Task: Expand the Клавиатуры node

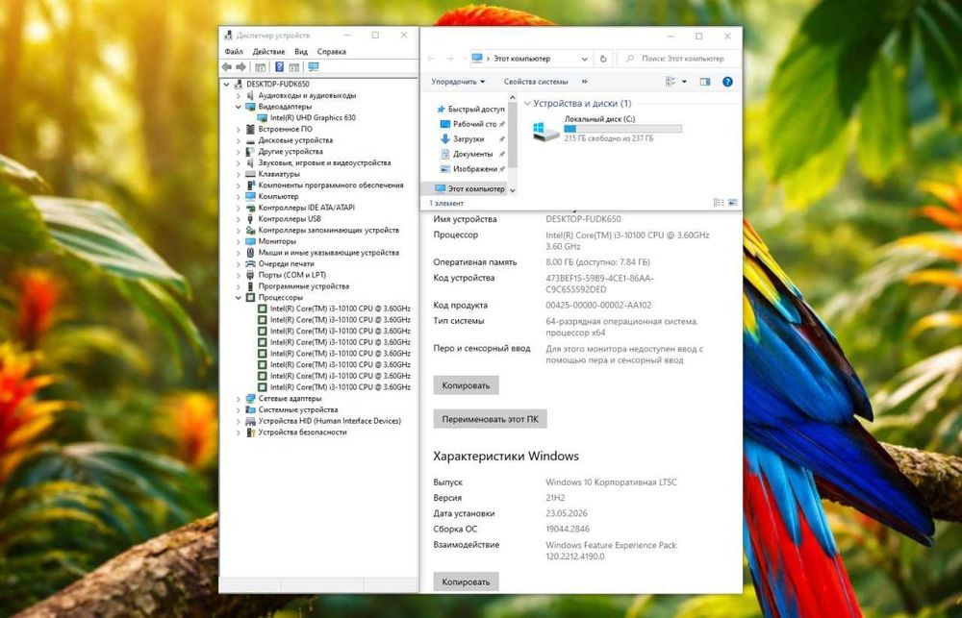Action: (239, 174)
